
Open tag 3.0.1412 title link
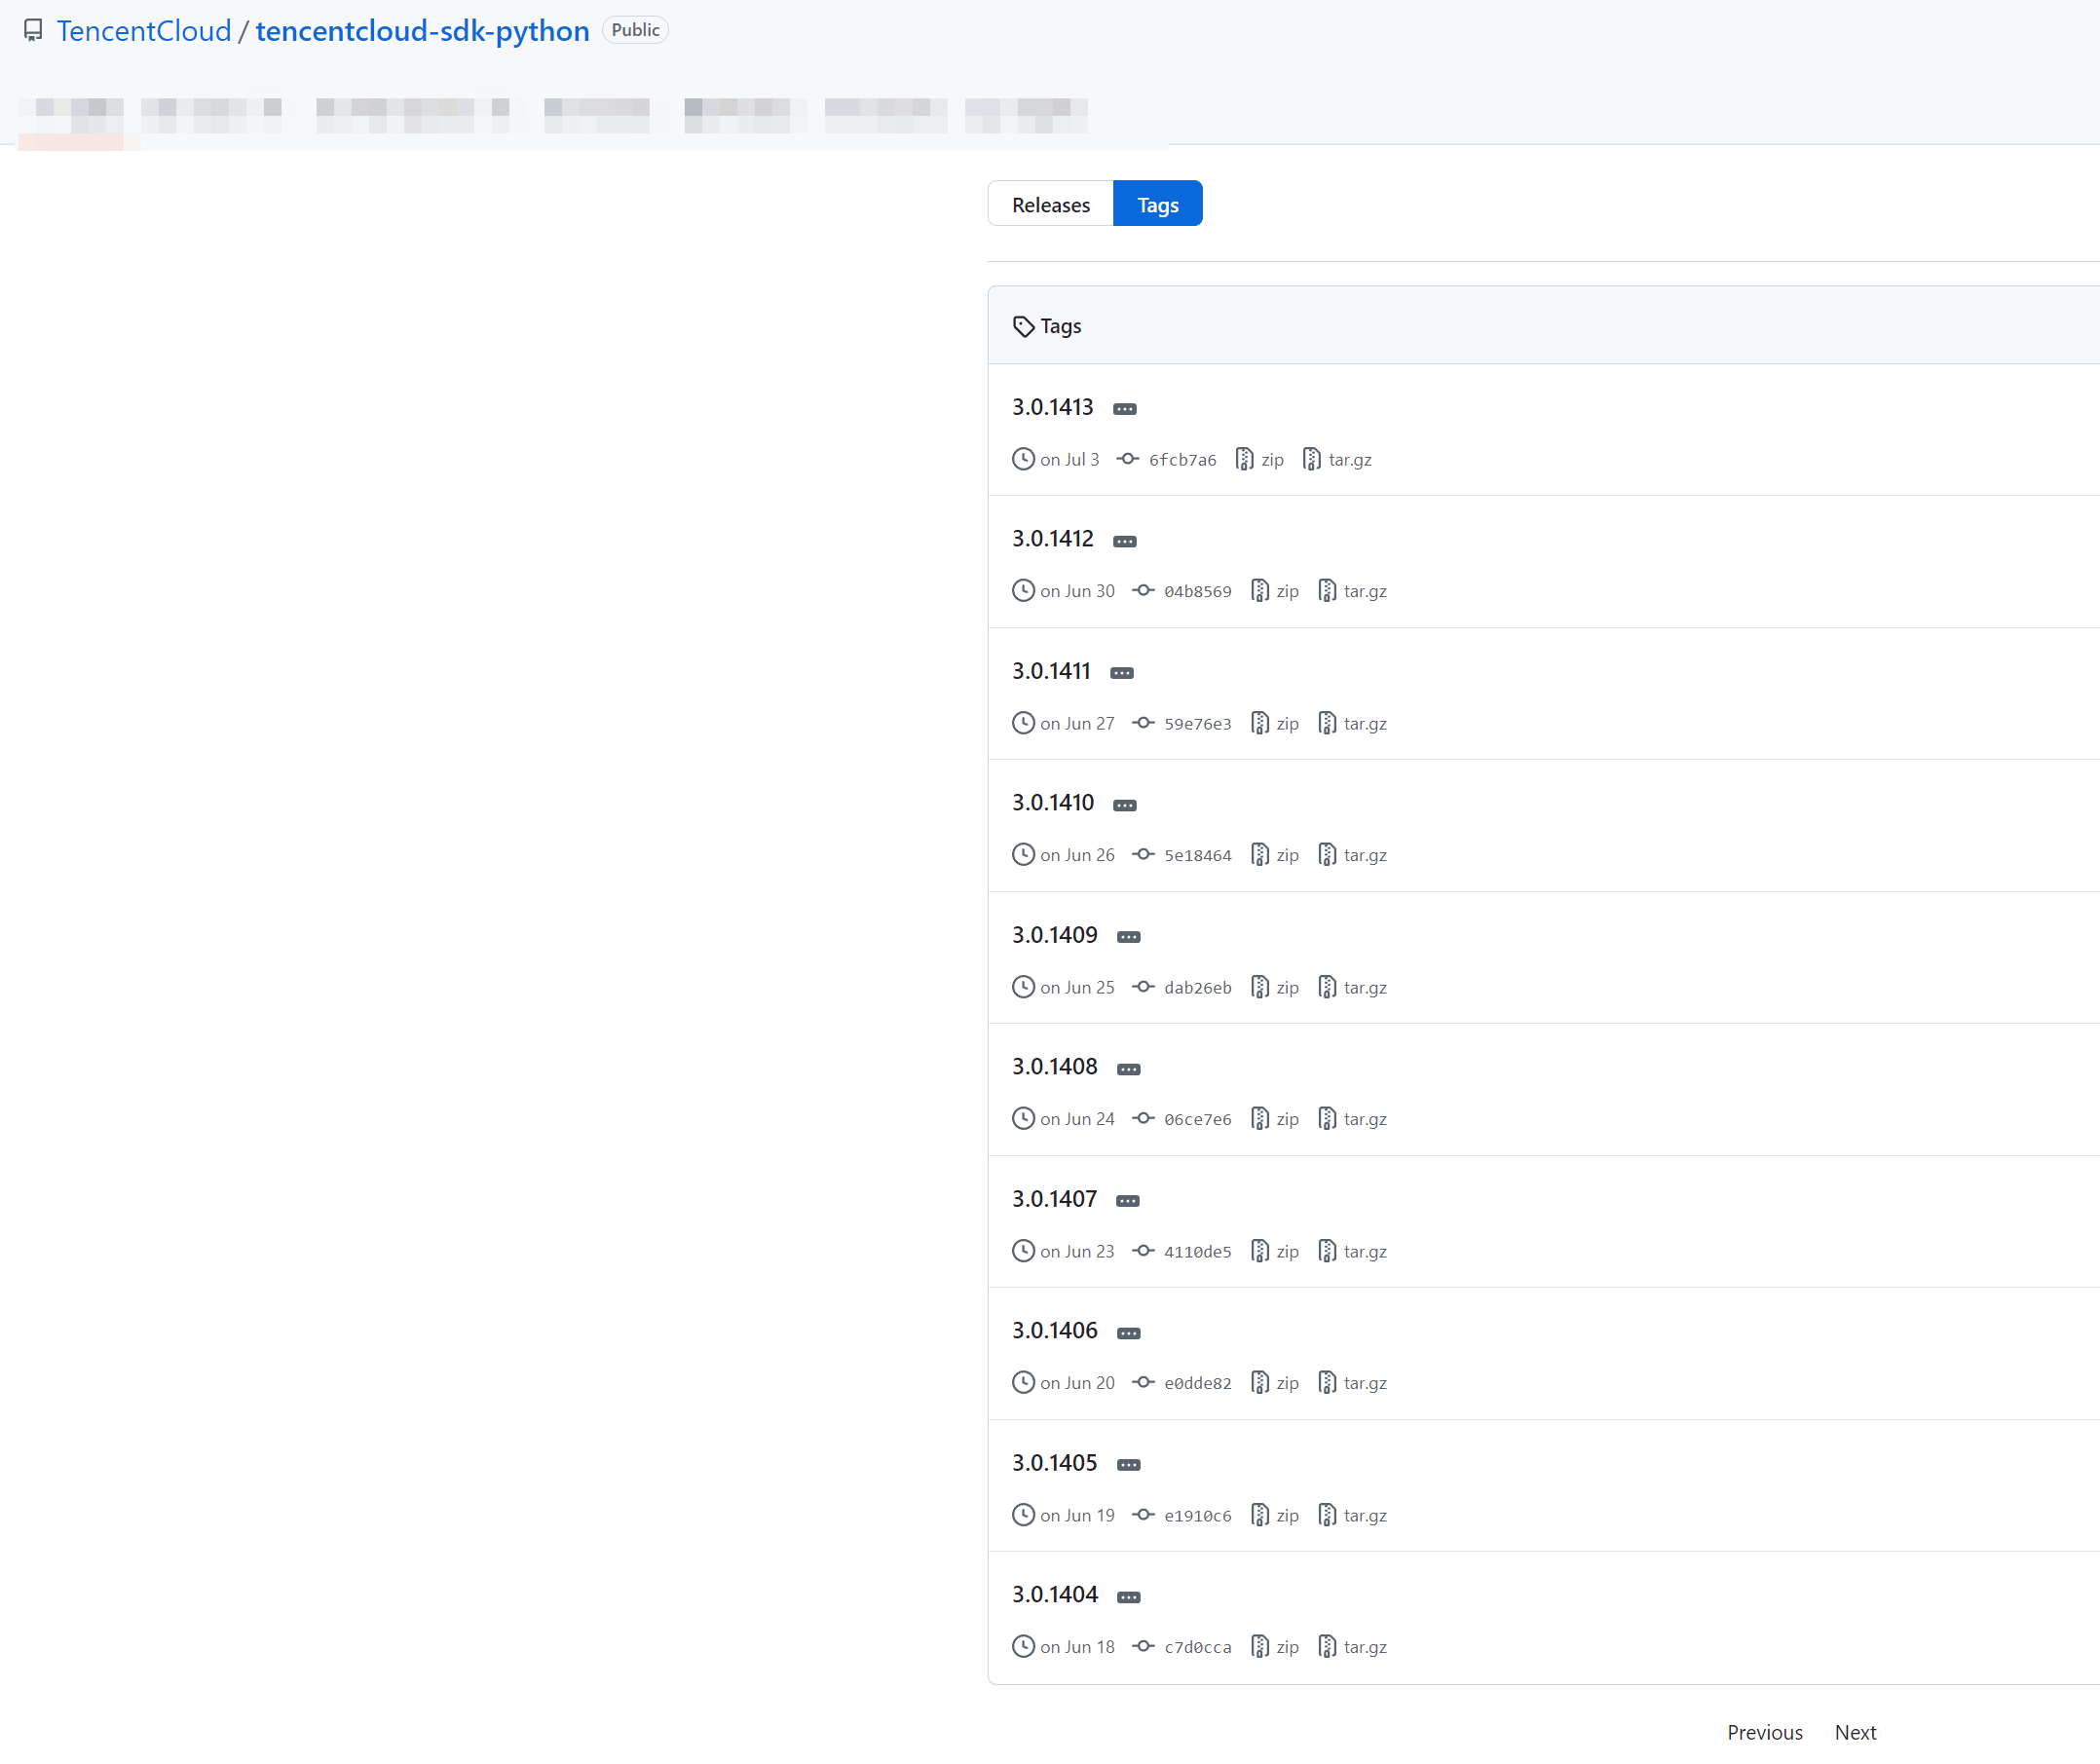click(x=1052, y=539)
